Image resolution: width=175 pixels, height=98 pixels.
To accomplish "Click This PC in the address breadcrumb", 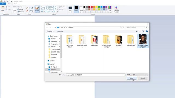I will click(x=63, y=27).
